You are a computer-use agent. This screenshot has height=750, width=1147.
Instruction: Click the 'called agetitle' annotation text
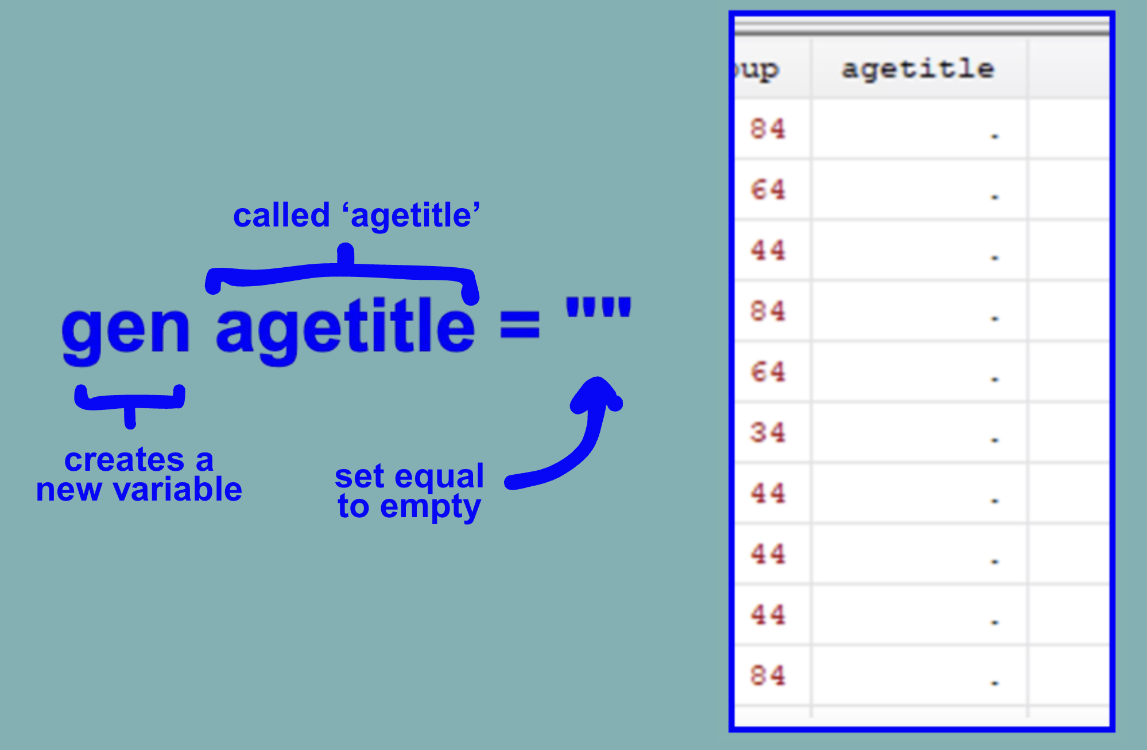click(x=356, y=216)
